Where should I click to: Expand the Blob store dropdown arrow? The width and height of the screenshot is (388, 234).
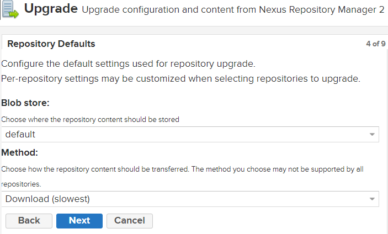tap(373, 134)
